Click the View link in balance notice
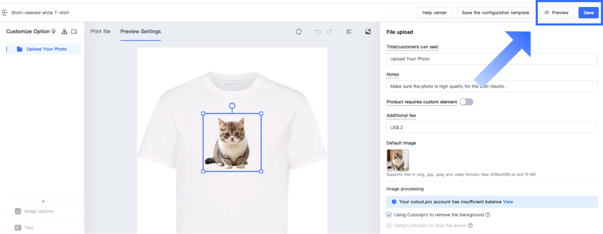Viewport: 603px width, 234px height. tap(508, 202)
